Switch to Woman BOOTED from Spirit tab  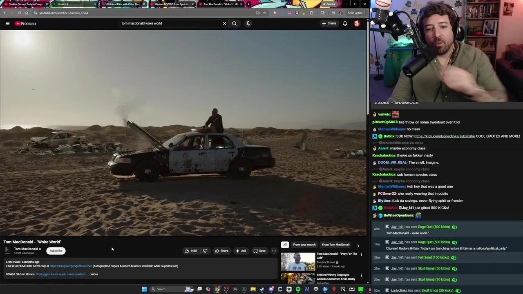[172, 4]
